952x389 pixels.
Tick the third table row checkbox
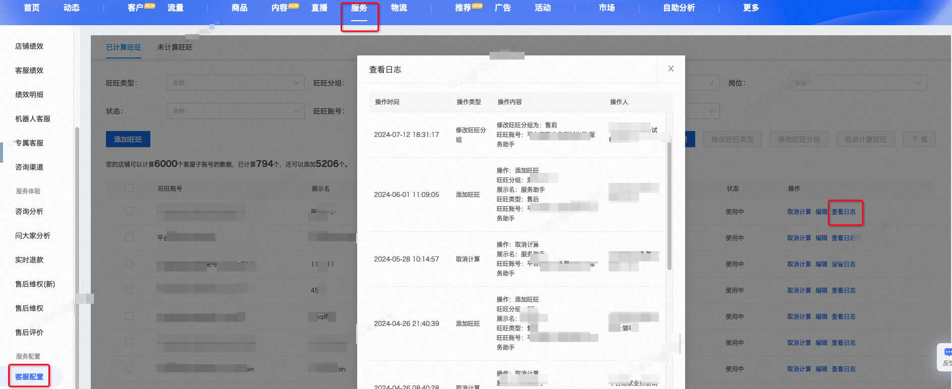[129, 264]
